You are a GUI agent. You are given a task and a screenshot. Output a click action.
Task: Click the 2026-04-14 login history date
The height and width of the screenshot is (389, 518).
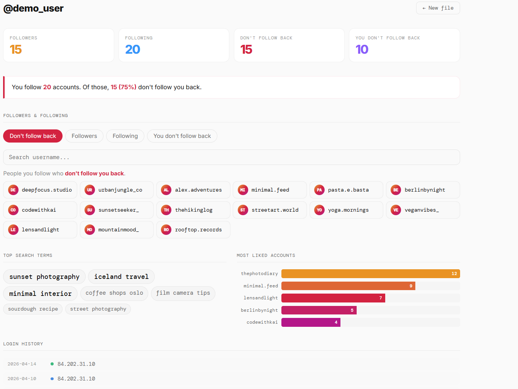pyautogui.click(x=22, y=364)
